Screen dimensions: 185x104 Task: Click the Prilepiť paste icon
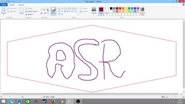point(3,10)
